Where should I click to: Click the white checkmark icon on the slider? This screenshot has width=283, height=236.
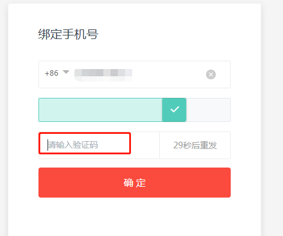[x=175, y=109]
